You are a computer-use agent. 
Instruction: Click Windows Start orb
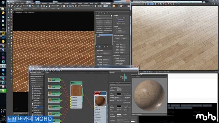(x=3, y=2)
